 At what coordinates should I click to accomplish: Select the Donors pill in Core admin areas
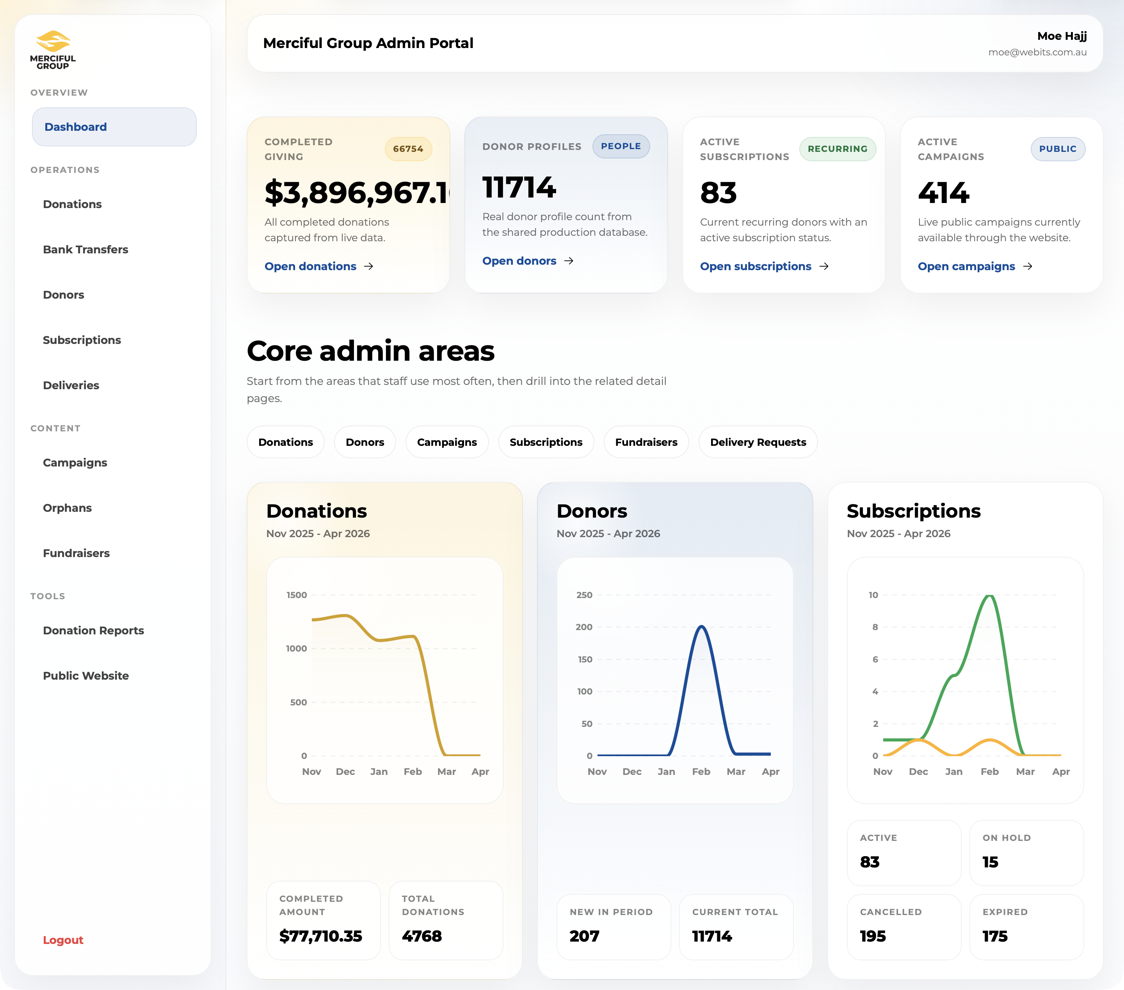(365, 442)
